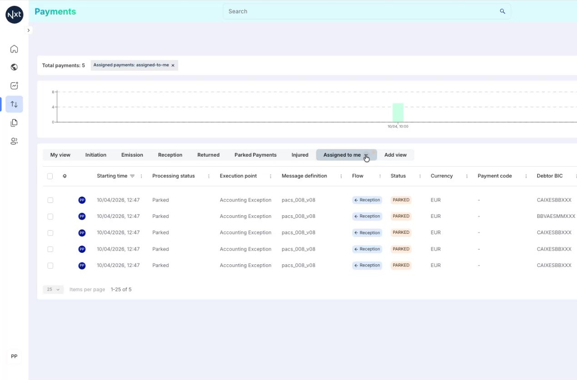This screenshot has width=577, height=380.
Task: Open the users sidebar icon
Action: coord(14,141)
